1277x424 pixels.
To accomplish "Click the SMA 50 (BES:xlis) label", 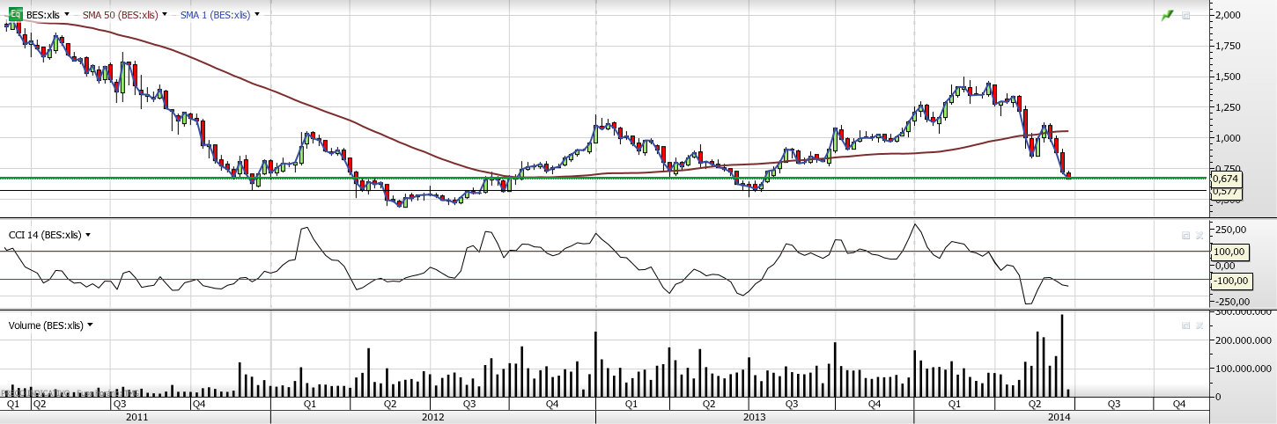I will click(120, 15).
